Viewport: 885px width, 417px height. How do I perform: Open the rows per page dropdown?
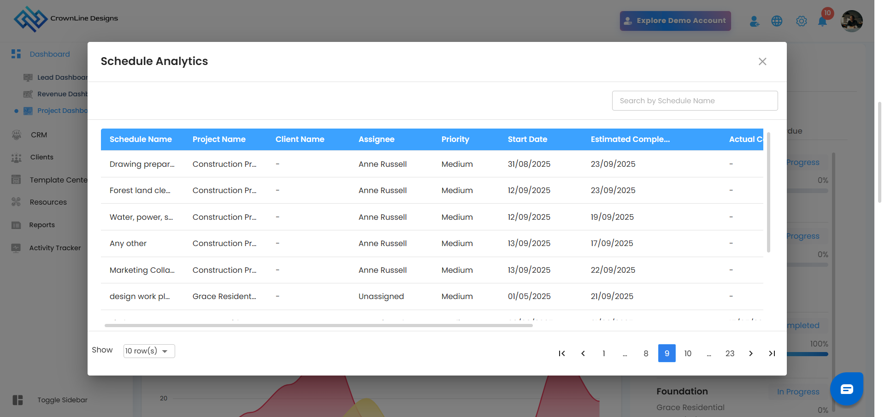149,351
